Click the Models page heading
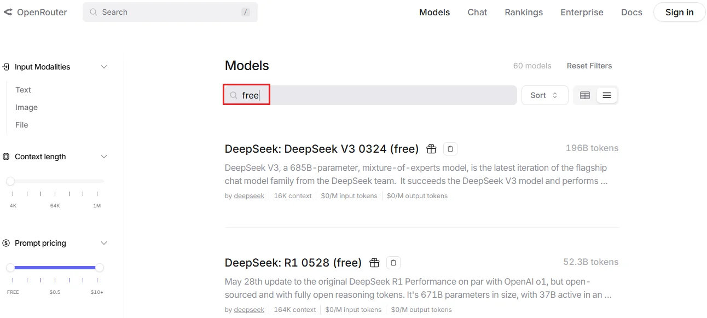This screenshot has width=707, height=318. coord(247,66)
